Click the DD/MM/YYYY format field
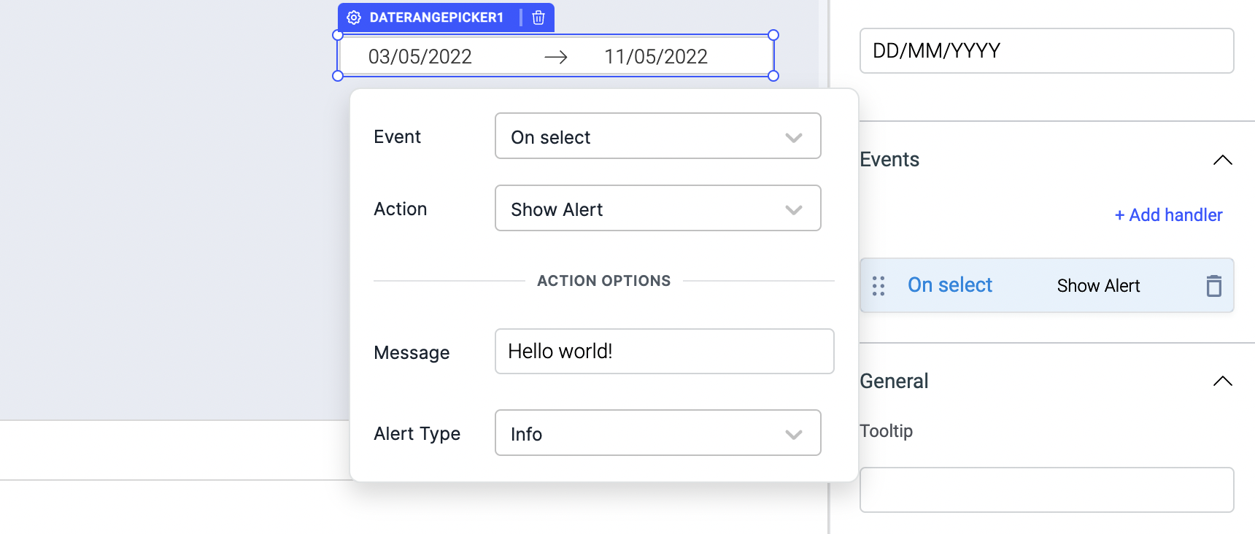This screenshot has height=534, width=1255. [x=1046, y=51]
